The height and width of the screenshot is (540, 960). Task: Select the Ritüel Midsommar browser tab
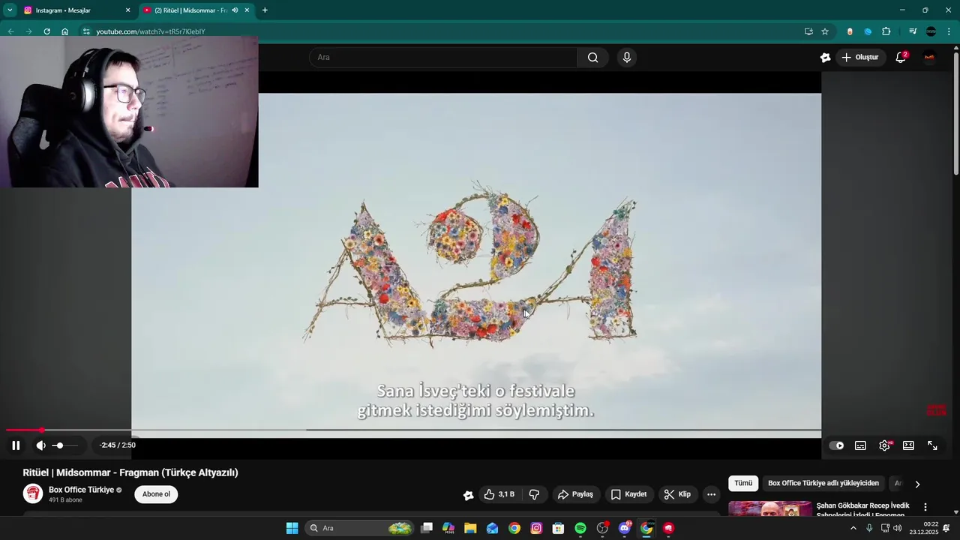190,10
